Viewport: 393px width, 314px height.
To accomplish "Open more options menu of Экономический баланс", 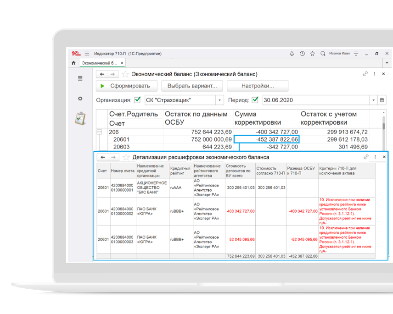I will point(375,74).
